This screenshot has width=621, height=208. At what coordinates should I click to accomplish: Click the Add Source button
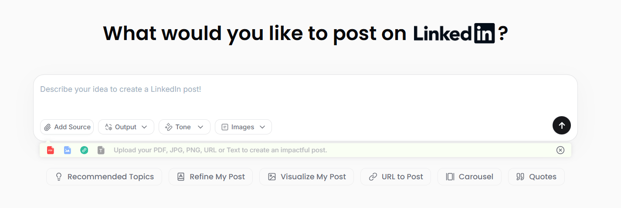tap(67, 127)
